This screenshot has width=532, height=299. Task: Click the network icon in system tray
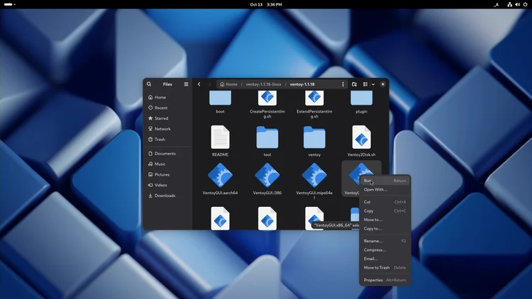pyautogui.click(x=509, y=4)
